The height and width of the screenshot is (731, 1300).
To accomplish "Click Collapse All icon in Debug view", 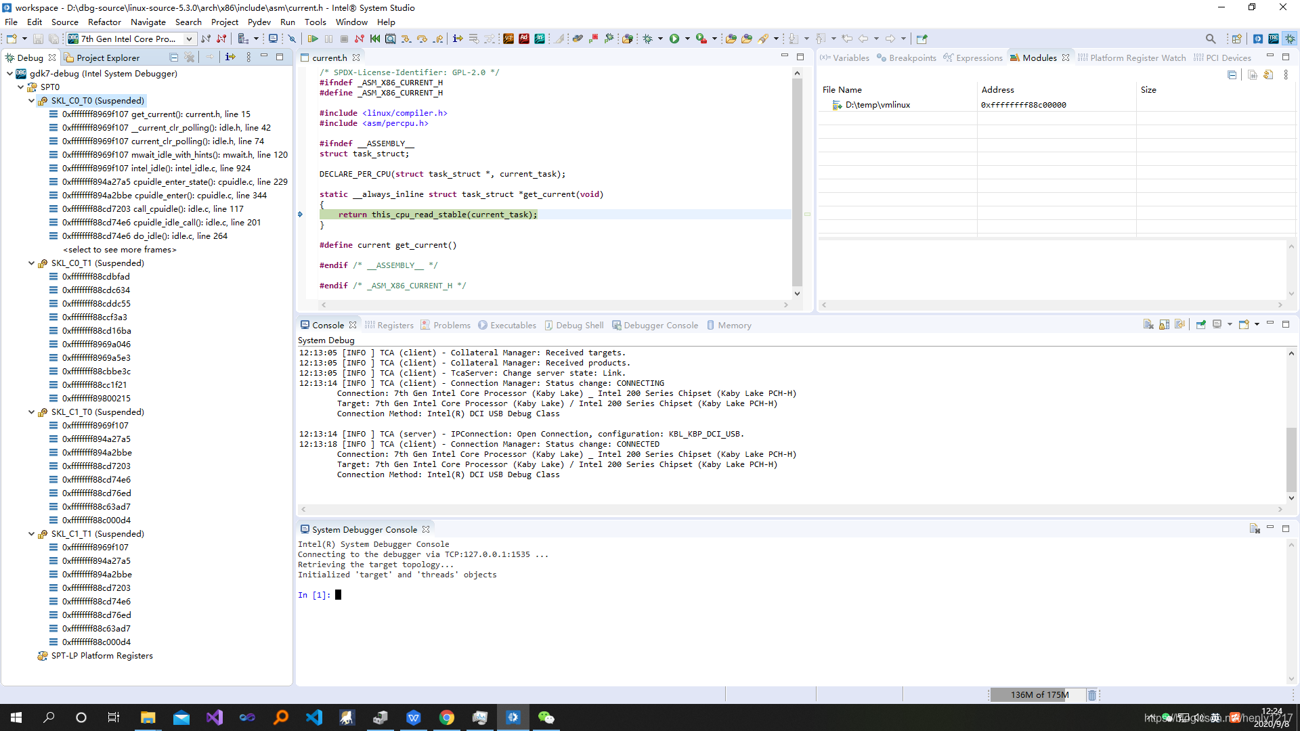I will point(173,58).
